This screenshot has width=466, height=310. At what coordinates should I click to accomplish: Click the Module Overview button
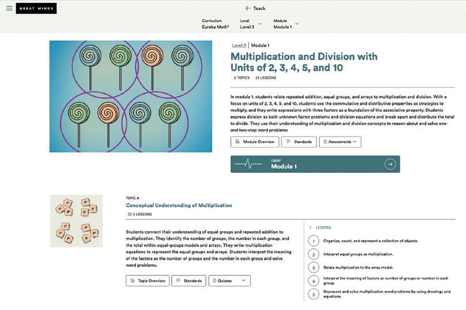tap(255, 142)
